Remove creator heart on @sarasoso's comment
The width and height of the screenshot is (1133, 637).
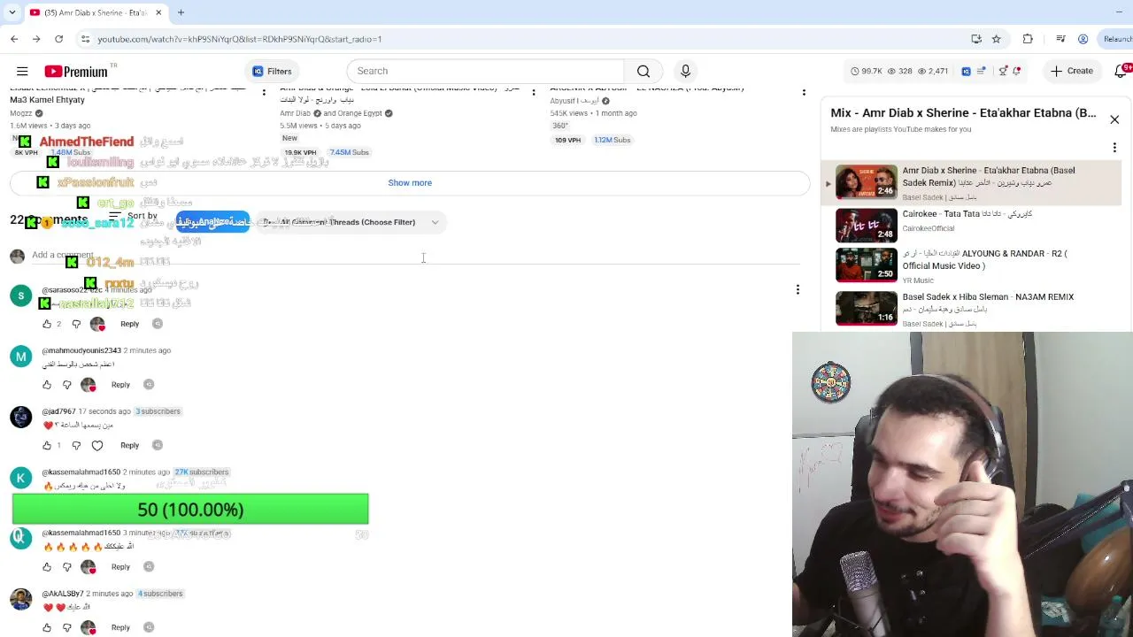pos(97,324)
